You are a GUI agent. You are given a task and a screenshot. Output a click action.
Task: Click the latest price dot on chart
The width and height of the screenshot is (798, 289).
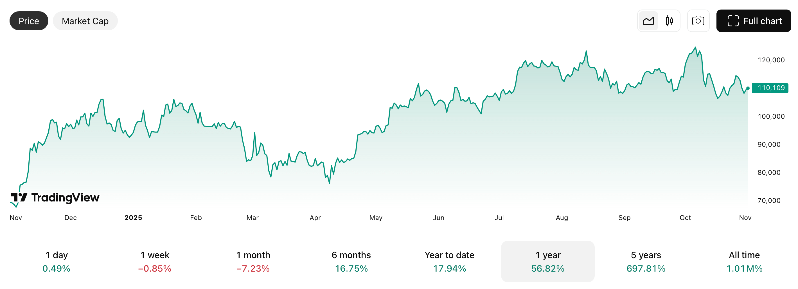coord(748,88)
